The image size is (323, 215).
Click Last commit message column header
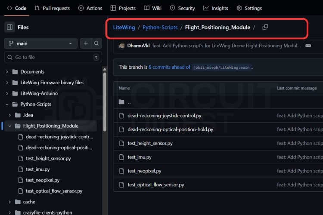point(297,88)
